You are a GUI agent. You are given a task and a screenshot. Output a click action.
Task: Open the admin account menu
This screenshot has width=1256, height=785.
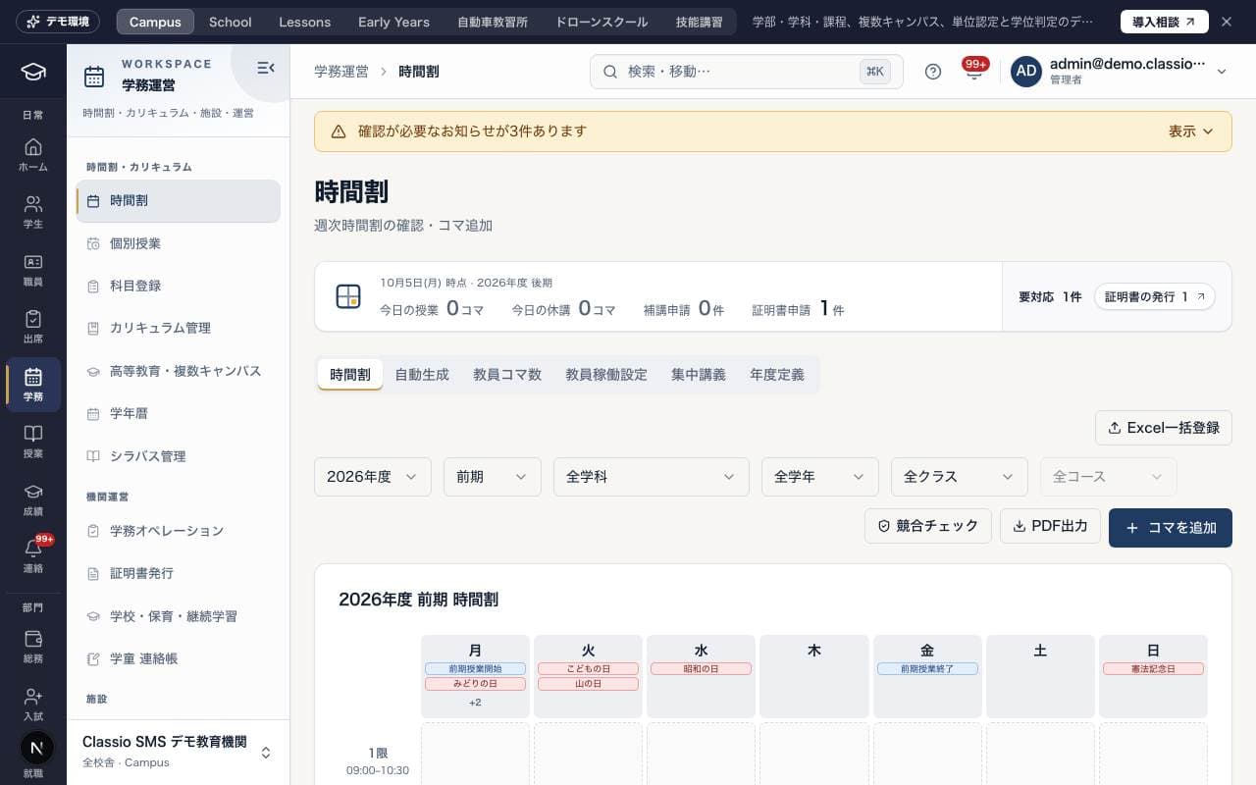pyautogui.click(x=1120, y=72)
